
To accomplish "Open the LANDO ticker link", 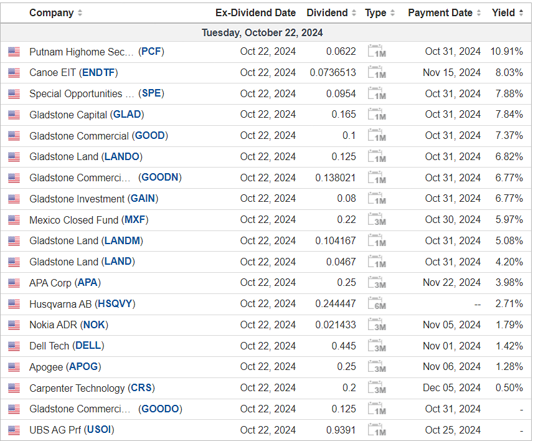I will [121, 157].
